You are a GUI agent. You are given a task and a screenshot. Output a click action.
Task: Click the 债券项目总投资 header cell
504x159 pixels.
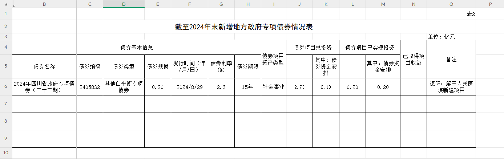click(313, 47)
